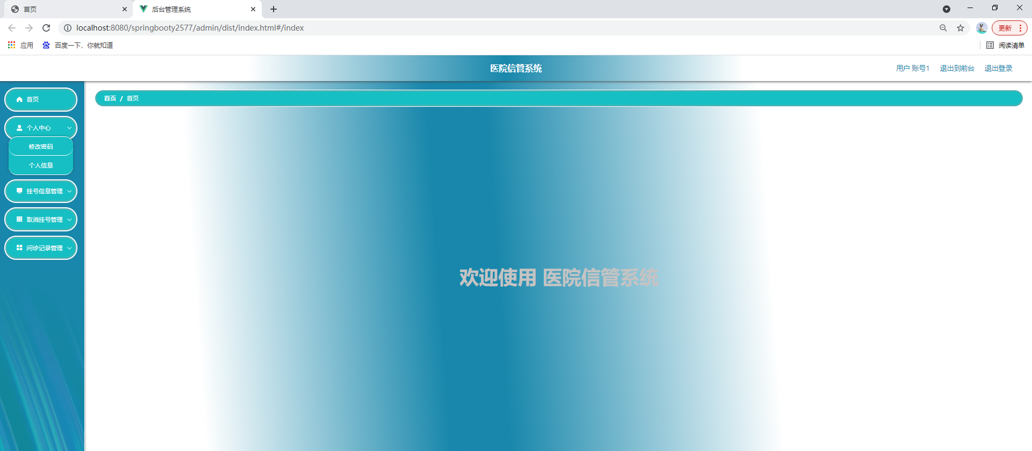Click the 退出到前台 link
The image size is (1032, 451).
(x=957, y=68)
